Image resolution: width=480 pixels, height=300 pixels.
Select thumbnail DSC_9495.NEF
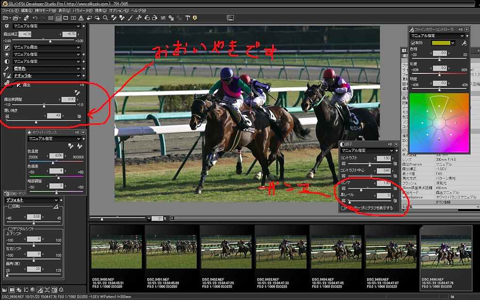pyautogui.click(x=391, y=258)
